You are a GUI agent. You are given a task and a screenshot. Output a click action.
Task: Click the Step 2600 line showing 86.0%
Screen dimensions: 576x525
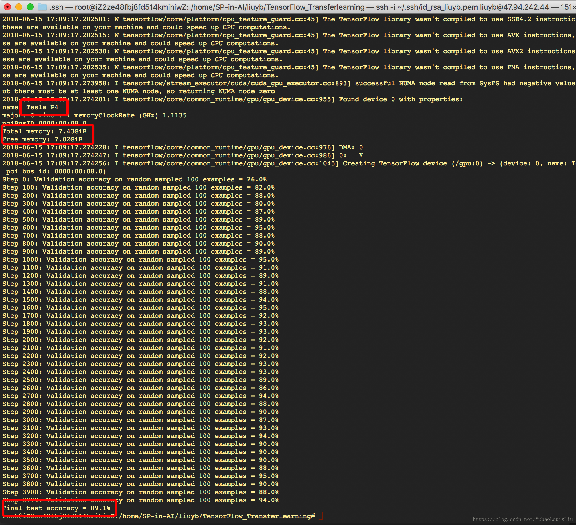141,388
